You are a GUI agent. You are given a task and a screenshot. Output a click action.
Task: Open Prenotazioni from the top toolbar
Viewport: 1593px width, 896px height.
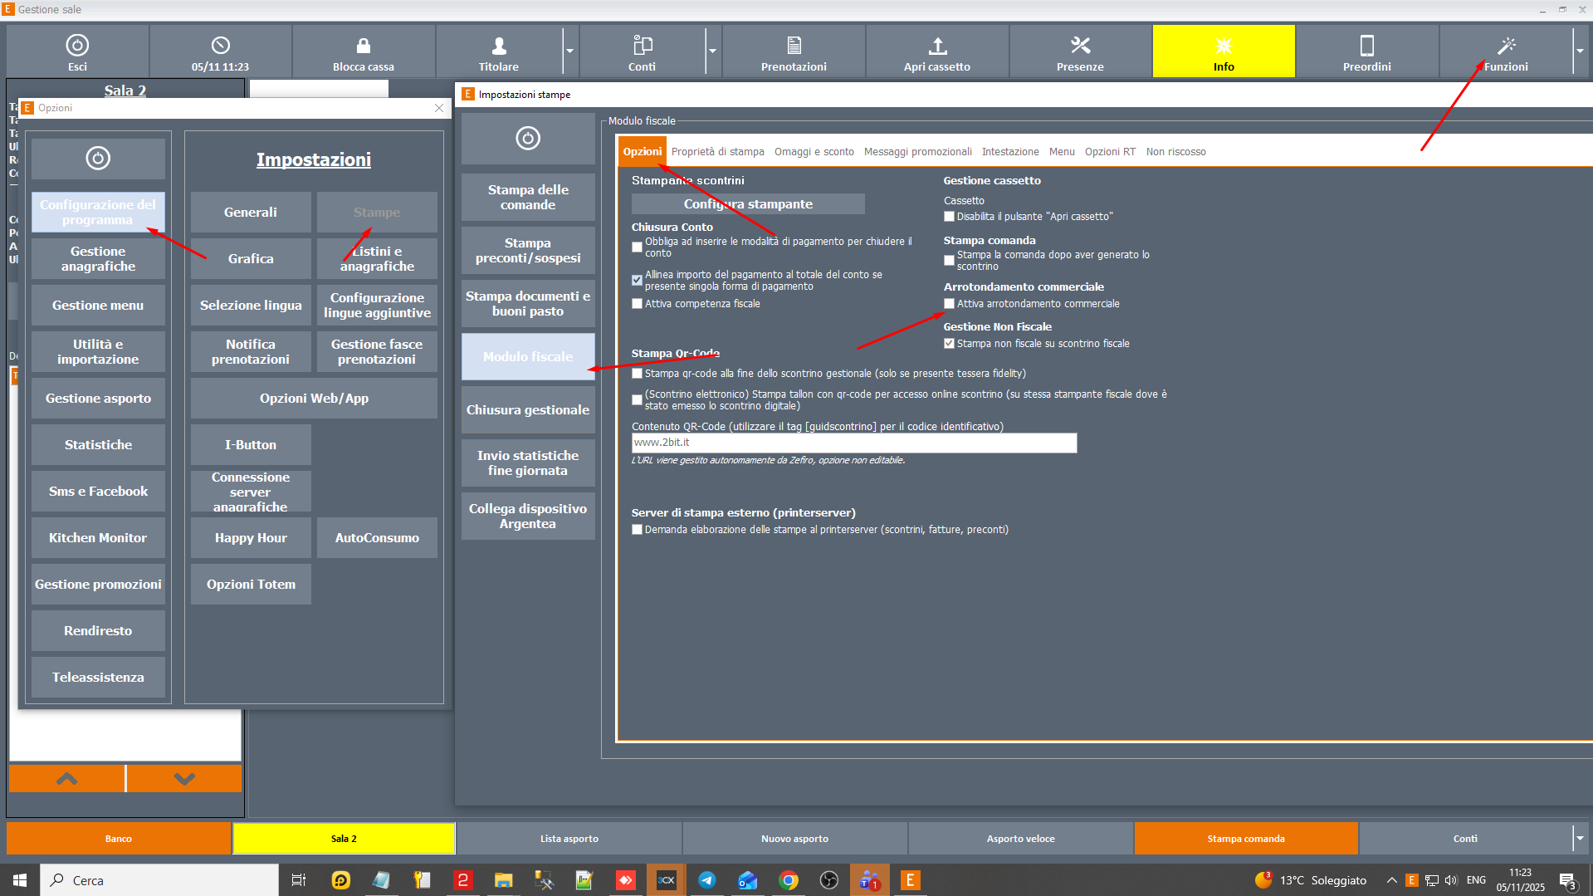pos(793,51)
